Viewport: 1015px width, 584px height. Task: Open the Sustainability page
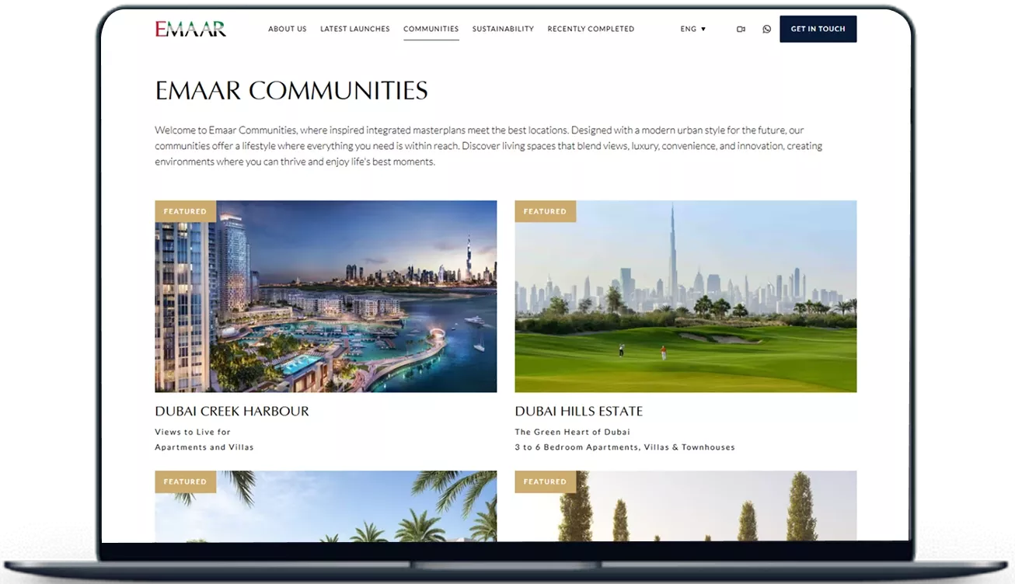point(503,29)
